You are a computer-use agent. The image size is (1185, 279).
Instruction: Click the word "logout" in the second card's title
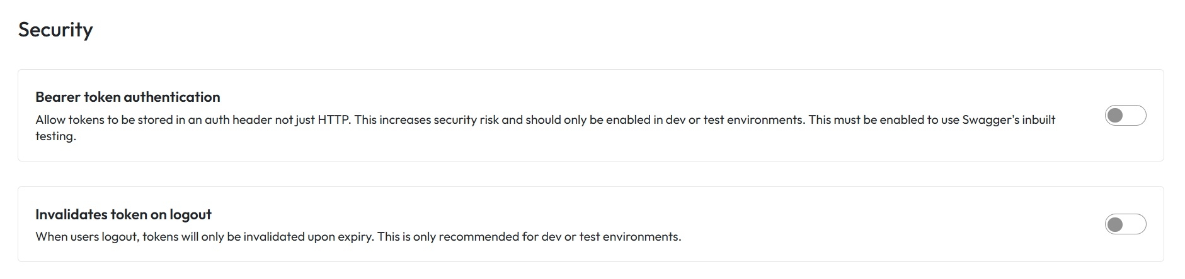(191, 214)
